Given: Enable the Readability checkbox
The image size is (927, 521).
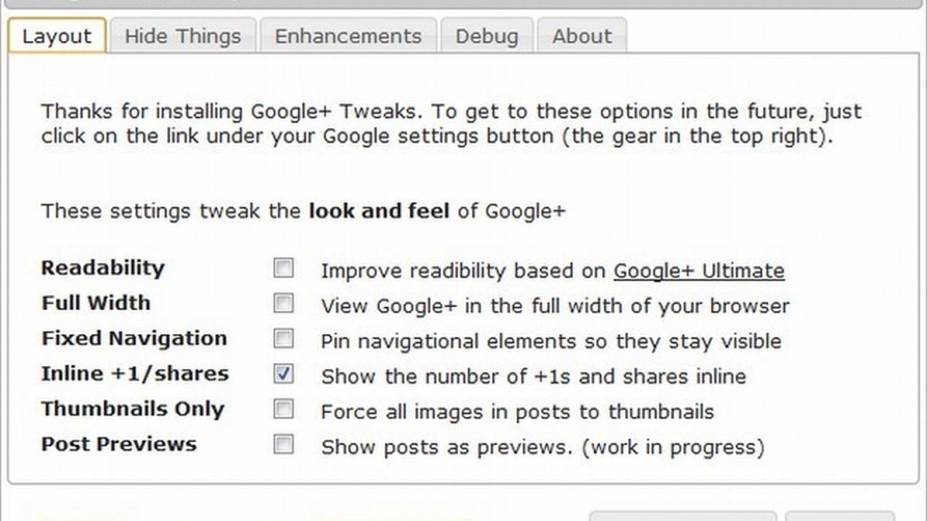Looking at the screenshot, I should point(284,269).
